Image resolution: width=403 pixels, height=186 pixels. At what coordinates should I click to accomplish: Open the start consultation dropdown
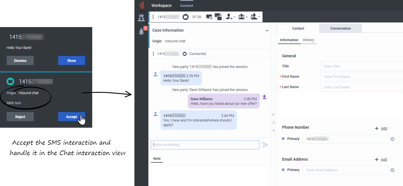pos(255,17)
